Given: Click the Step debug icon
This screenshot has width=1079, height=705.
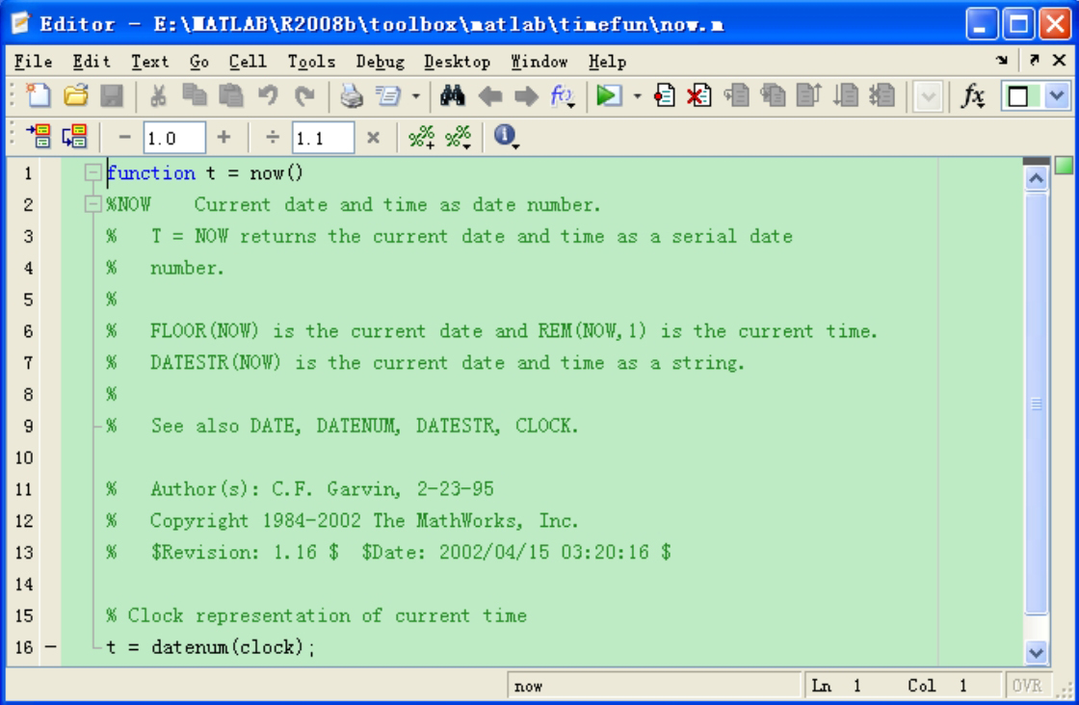Looking at the screenshot, I should tap(737, 95).
